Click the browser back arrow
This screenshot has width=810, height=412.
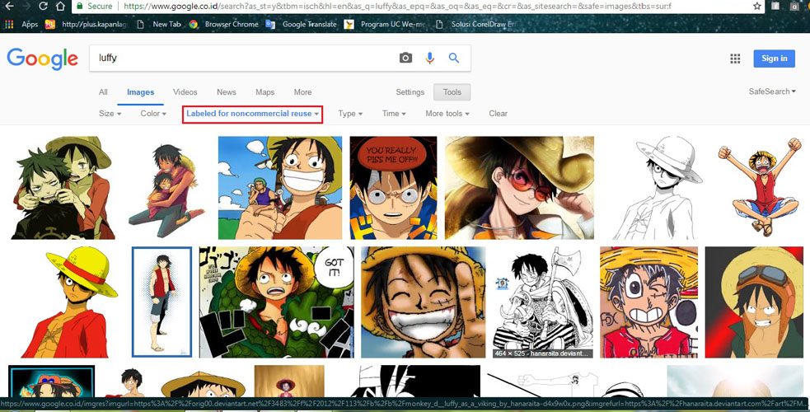point(9,7)
